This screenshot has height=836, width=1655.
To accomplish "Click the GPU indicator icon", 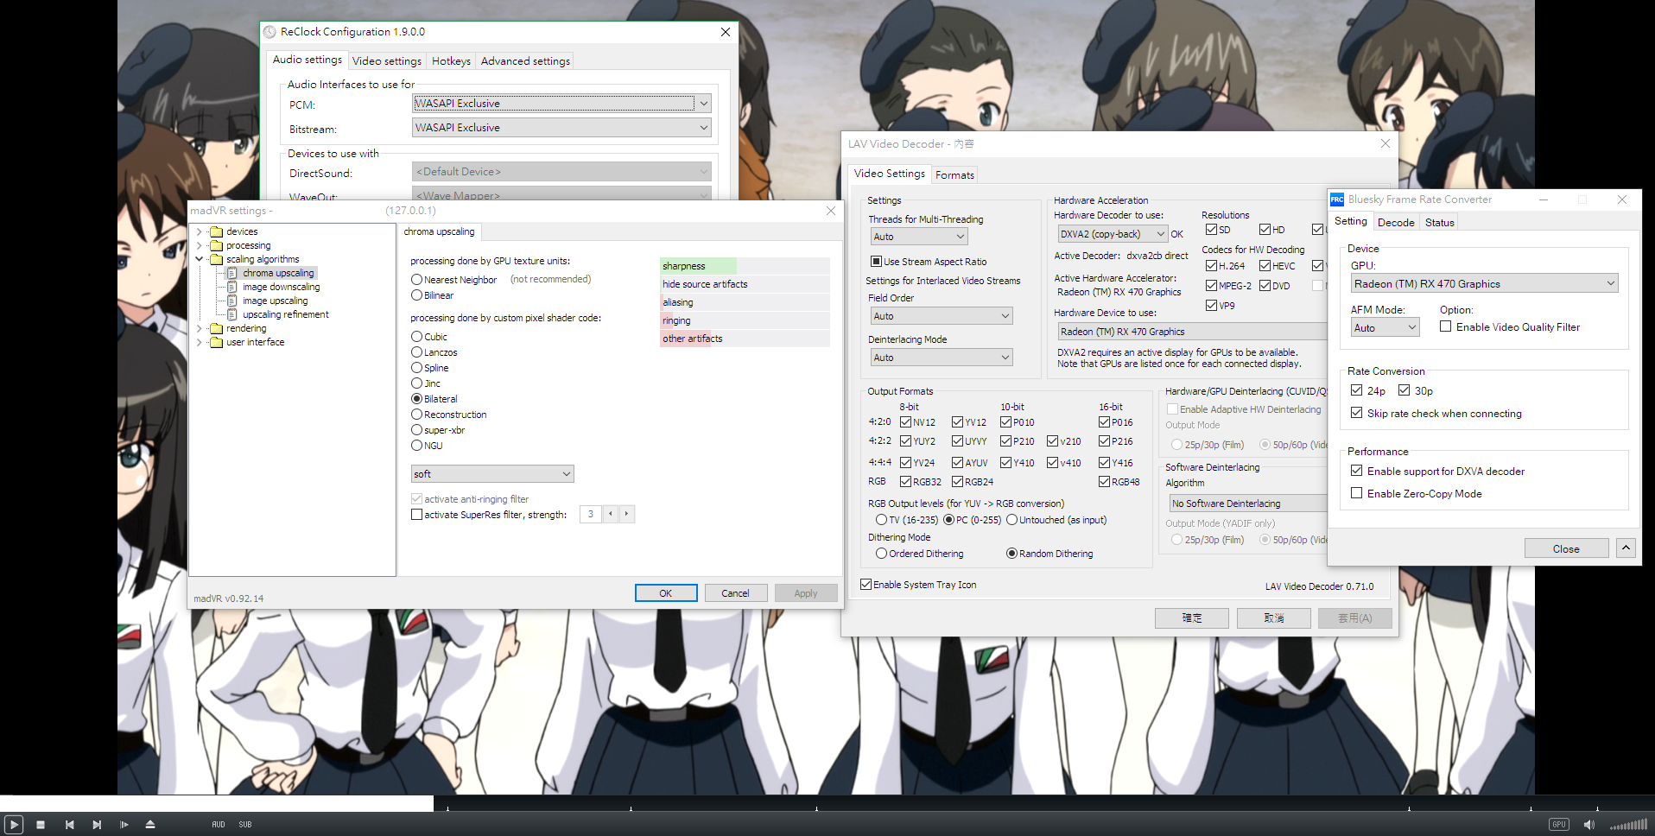I will click(1559, 825).
